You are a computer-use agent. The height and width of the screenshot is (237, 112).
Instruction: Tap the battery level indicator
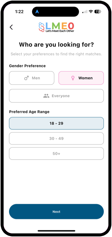(98, 12)
